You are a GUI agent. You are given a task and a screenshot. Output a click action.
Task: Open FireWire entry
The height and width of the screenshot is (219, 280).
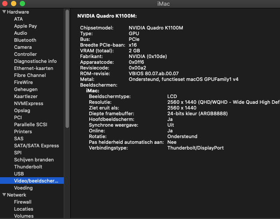tap(23, 82)
